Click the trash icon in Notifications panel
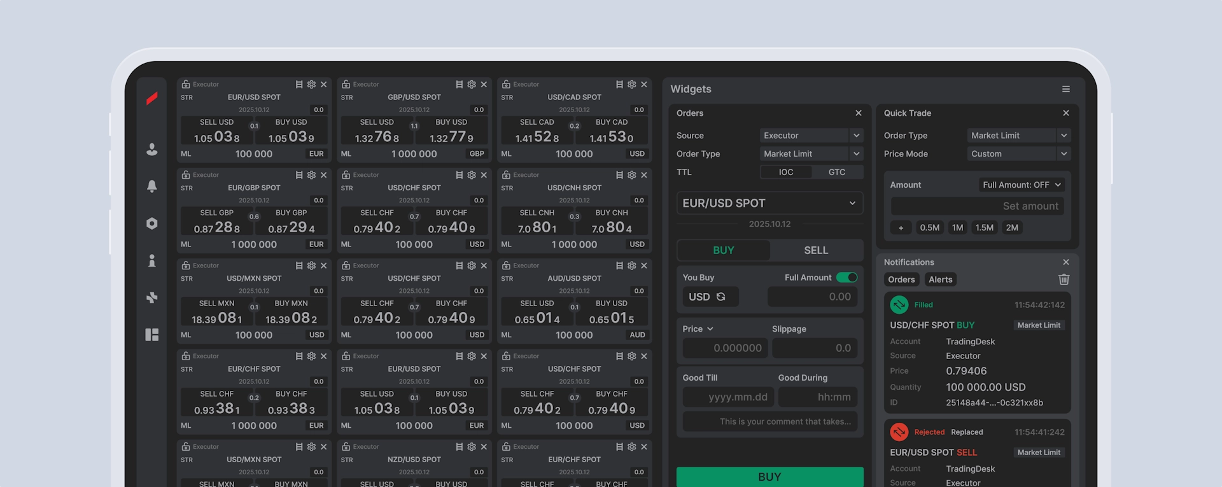The image size is (1222, 487). [x=1064, y=279]
